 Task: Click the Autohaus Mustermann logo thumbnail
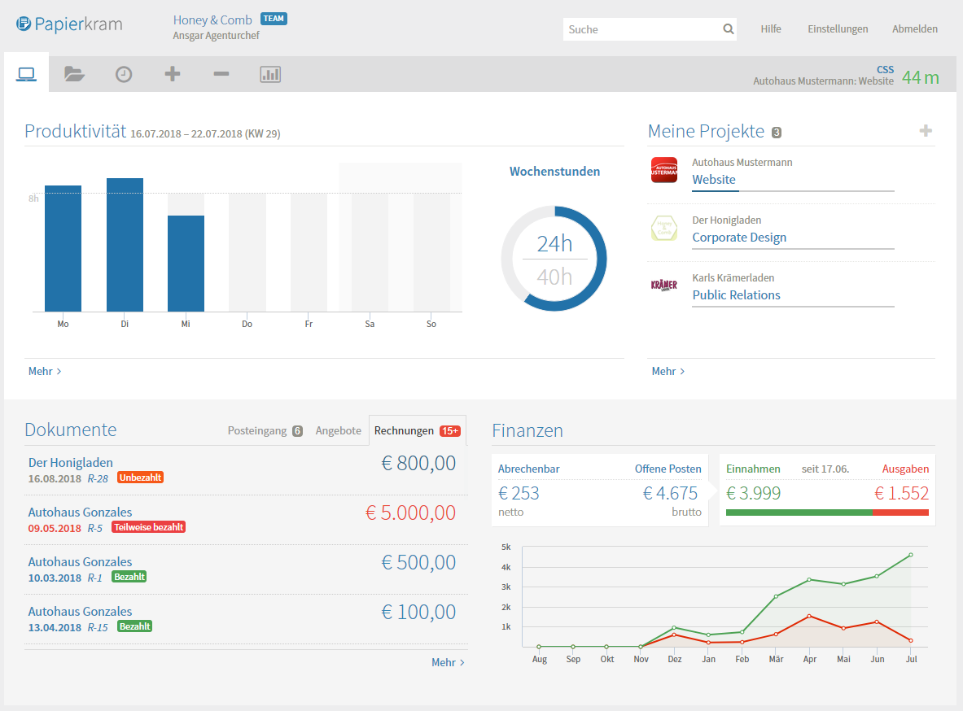pos(664,170)
